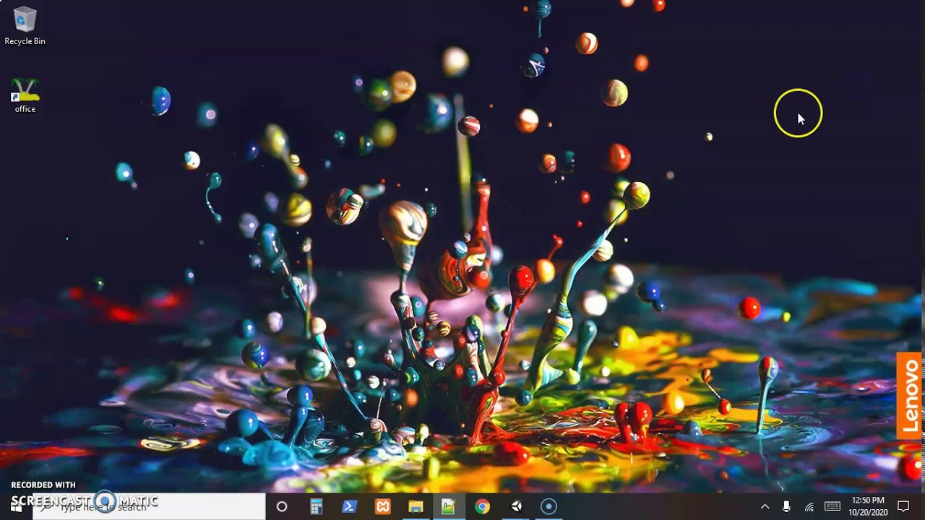925x520 pixels.
Task: Click the Lenovo orange sidebar badge
Action: tap(909, 396)
